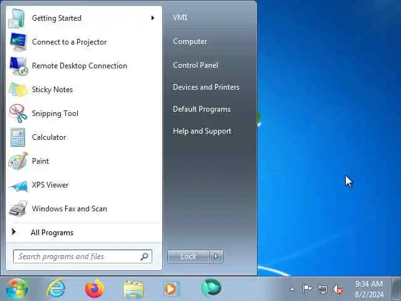Viewport: 401px width, 301px height.
Task: Click the Connect to a Projector label
Action: click(70, 42)
